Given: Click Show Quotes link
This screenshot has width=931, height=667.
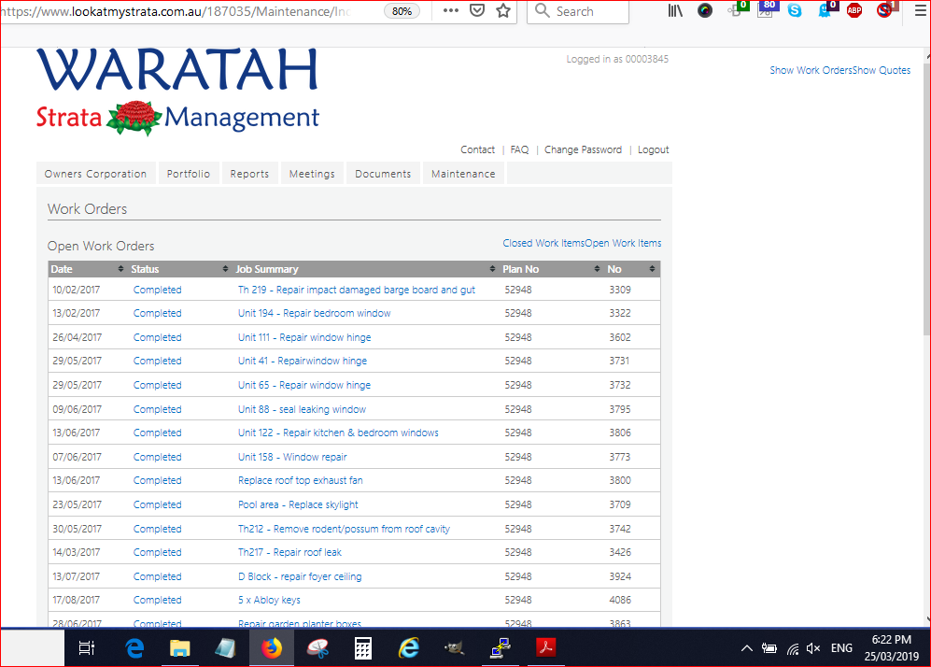Looking at the screenshot, I should tap(882, 70).
